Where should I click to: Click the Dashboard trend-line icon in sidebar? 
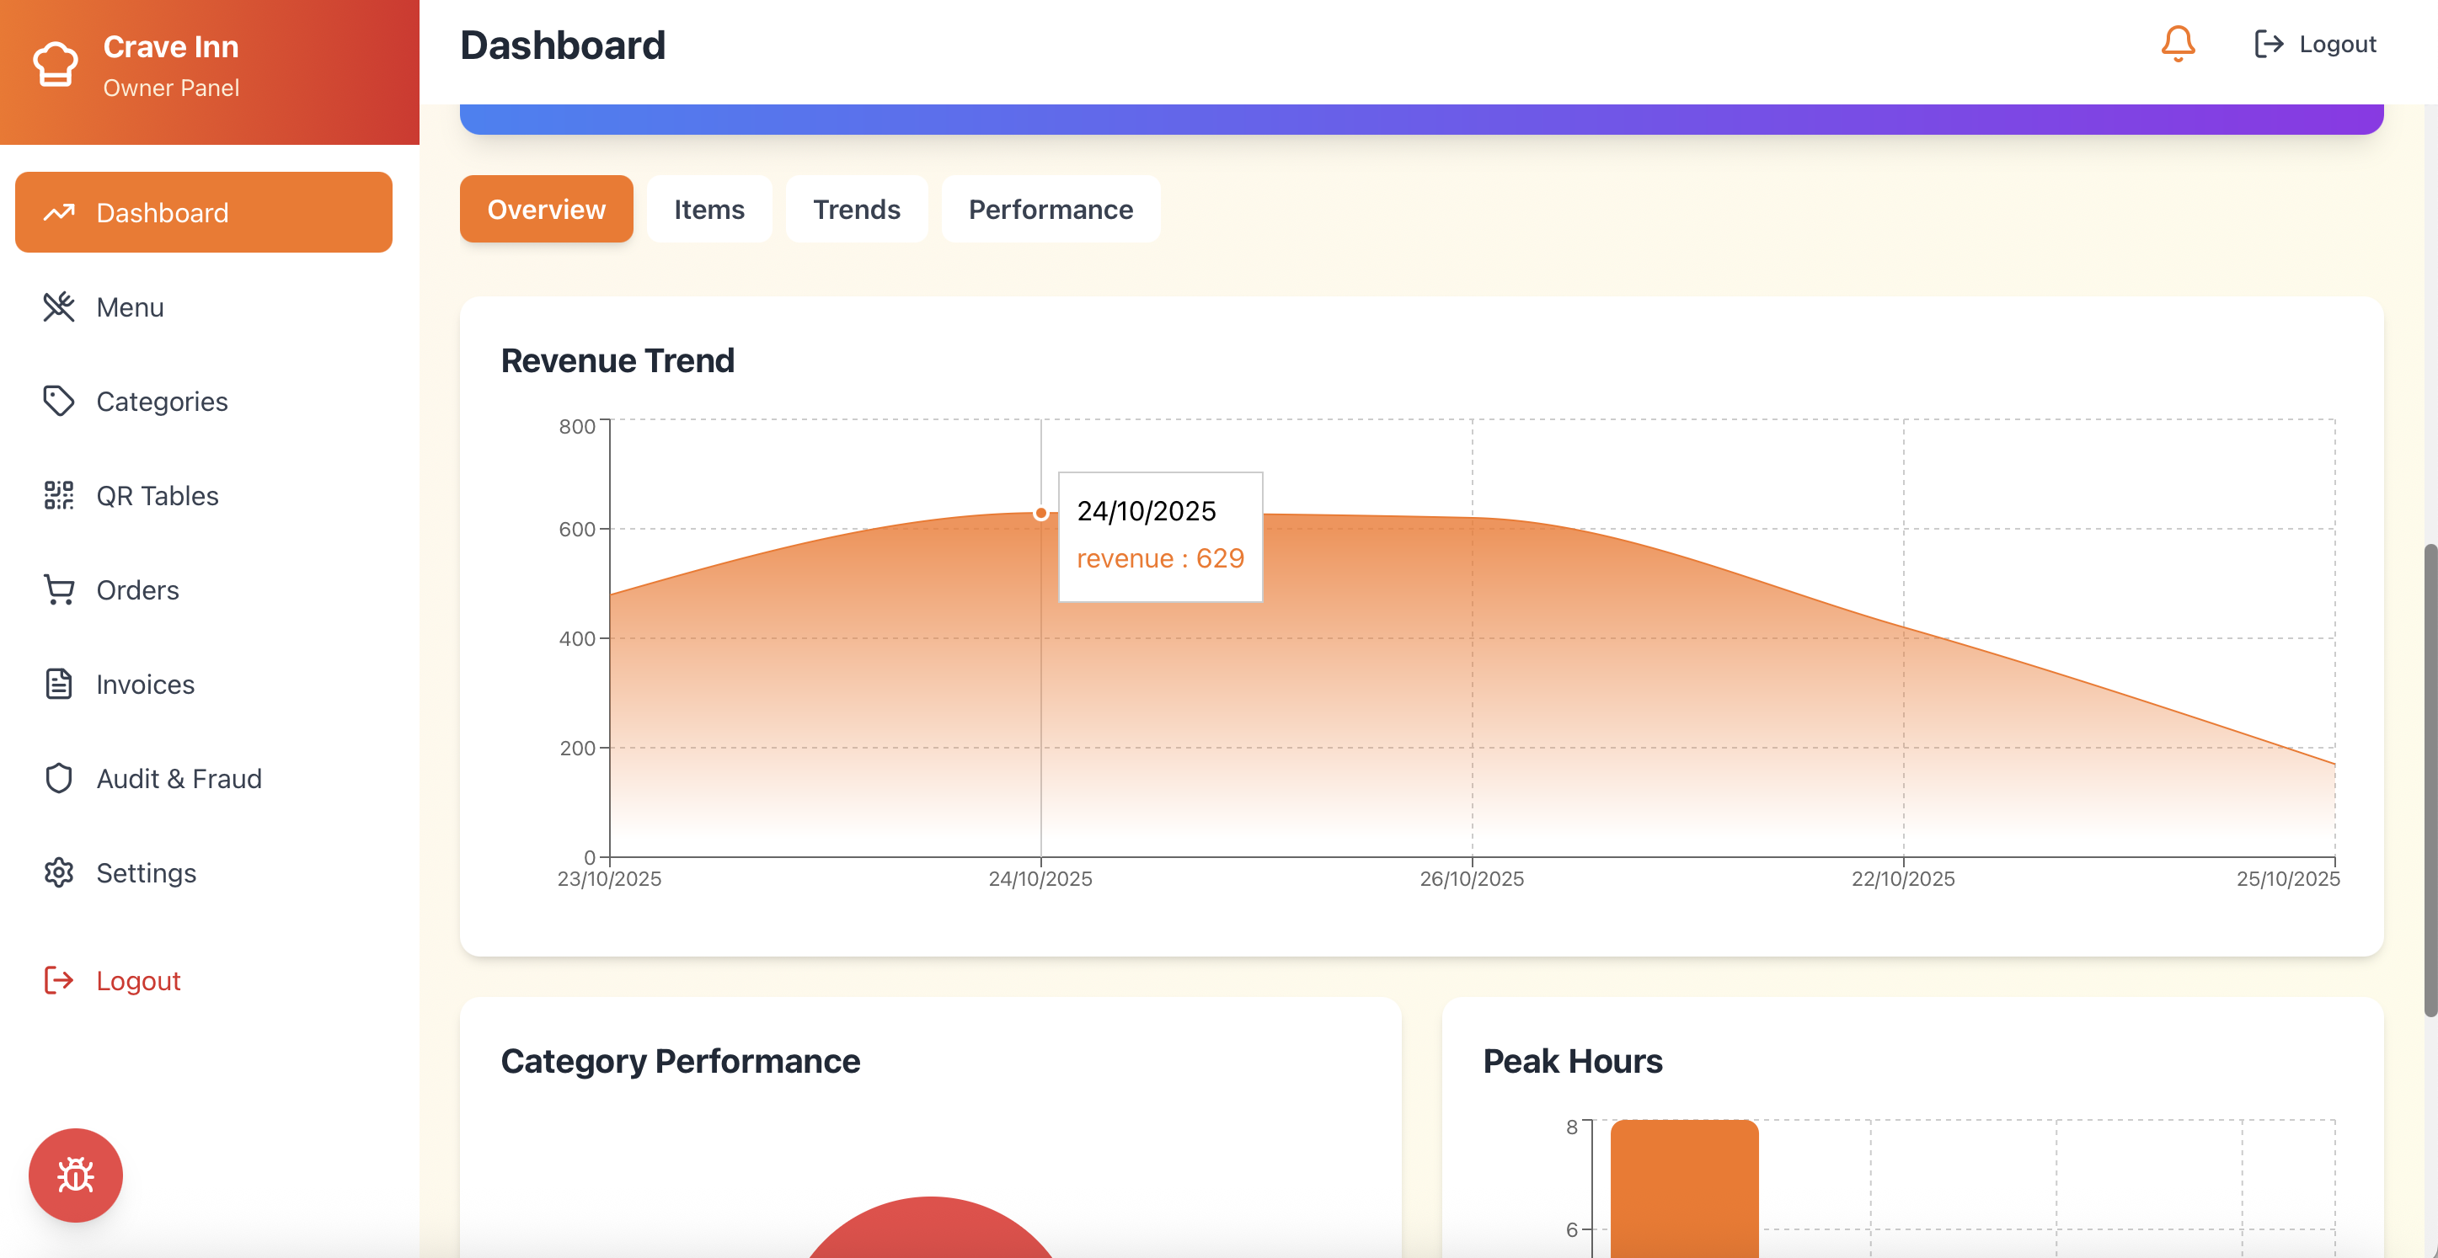click(59, 212)
